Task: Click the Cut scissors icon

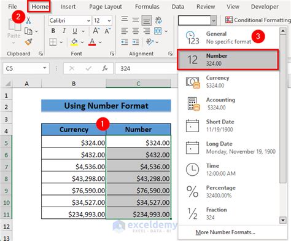Action: 28,20
